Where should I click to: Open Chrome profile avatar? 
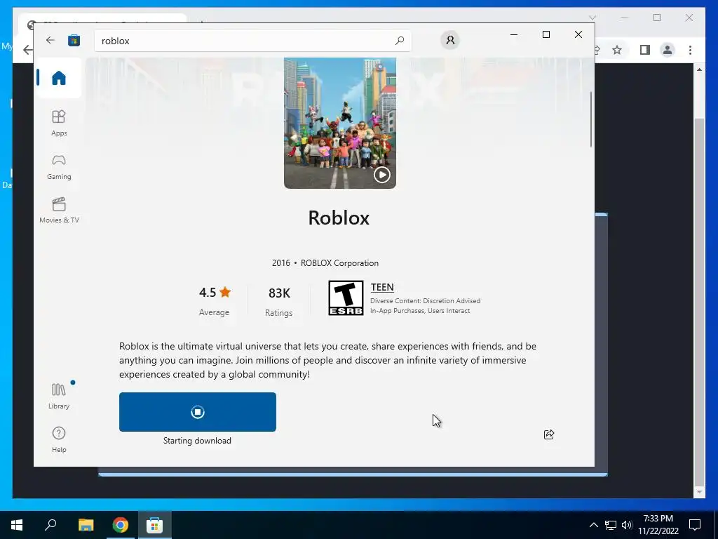(668, 50)
